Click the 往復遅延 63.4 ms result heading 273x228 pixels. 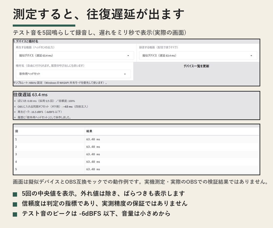pos(30,95)
